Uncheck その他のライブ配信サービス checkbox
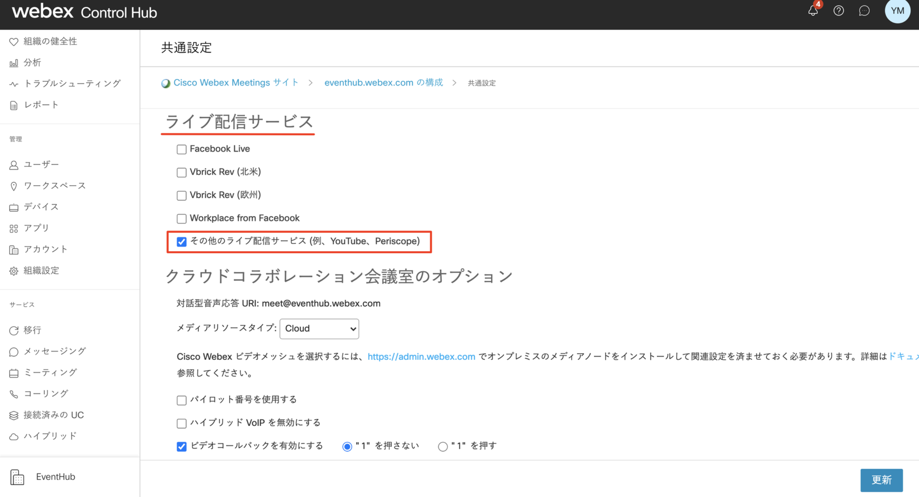Viewport: 919px width, 497px height. coord(182,242)
